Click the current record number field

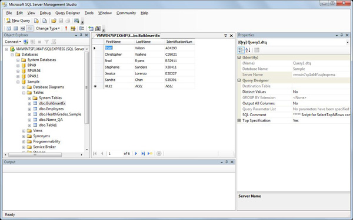(x=115, y=154)
